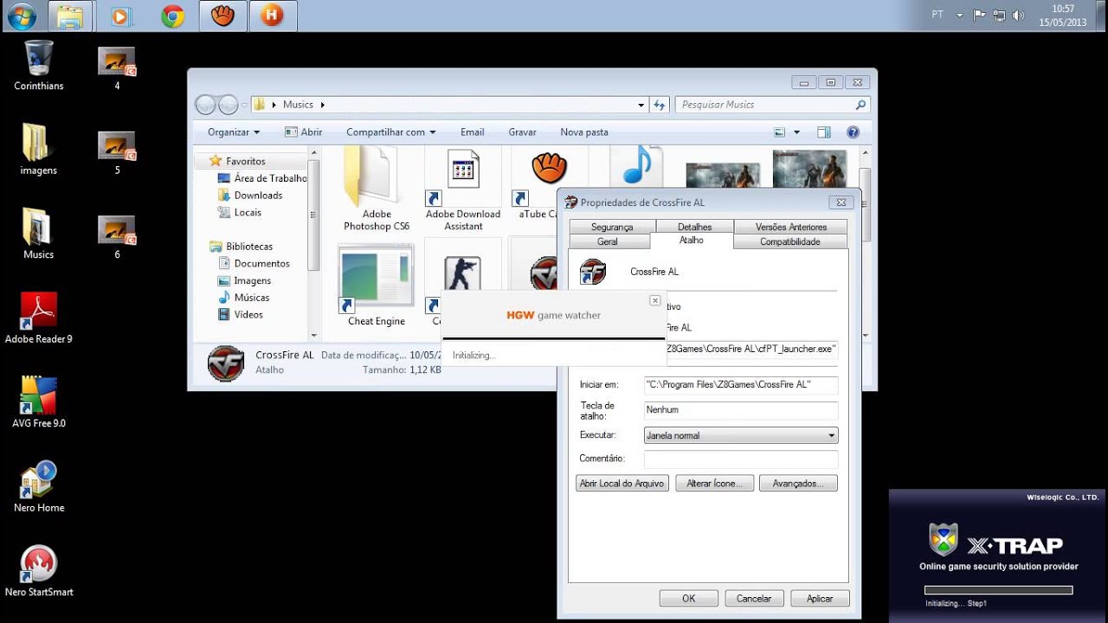Open the Executar Janela normal combo box
The height and width of the screenshot is (623, 1108).
741,435
